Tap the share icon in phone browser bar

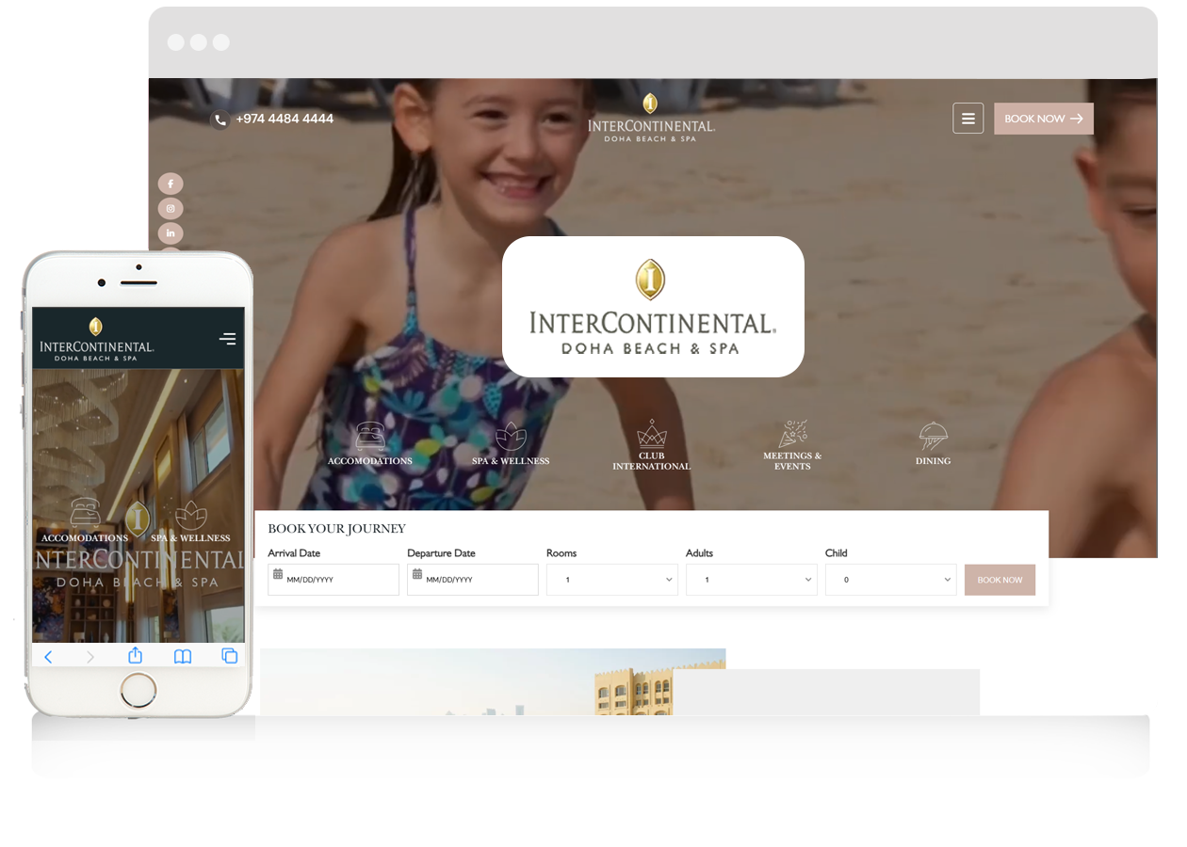(135, 656)
